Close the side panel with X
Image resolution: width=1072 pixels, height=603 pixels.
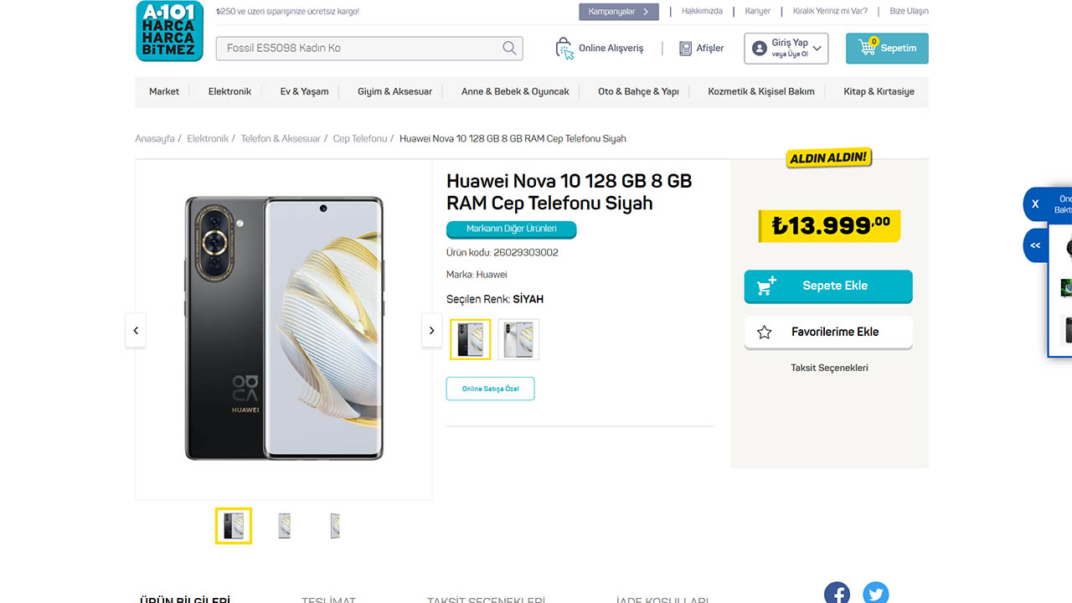pos(1035,204)
